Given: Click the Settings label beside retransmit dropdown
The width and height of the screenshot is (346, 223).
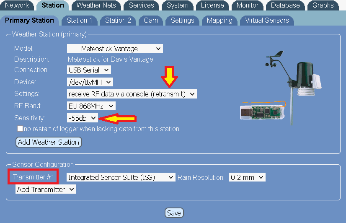Looking at the screenshot, I should 27,94.
